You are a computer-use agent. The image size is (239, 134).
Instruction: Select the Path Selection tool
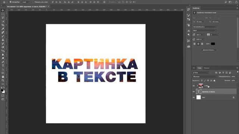(x=3, y=69)
